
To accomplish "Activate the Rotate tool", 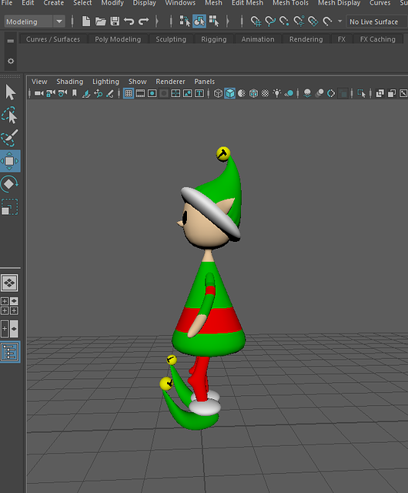I will point(10,184).
